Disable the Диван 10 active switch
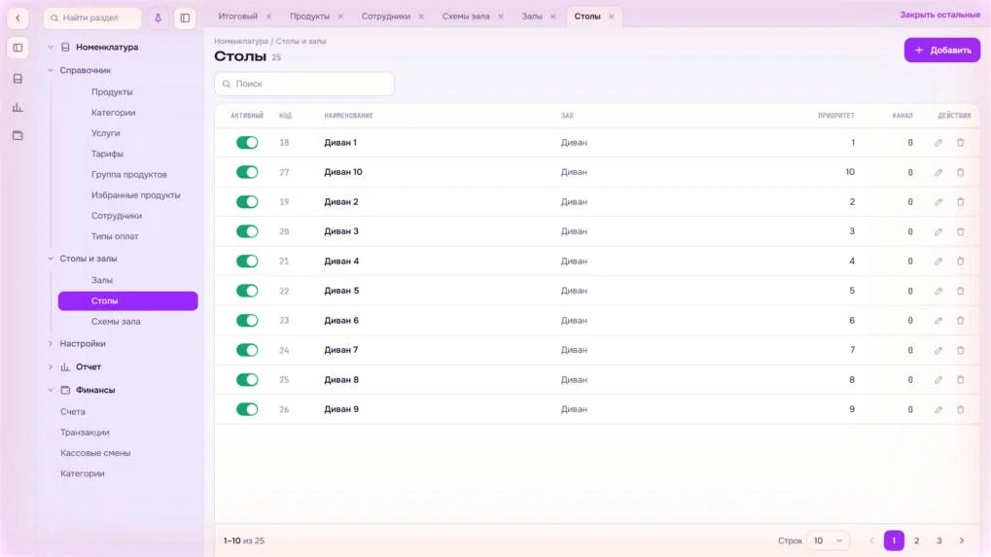 (247, 172)
